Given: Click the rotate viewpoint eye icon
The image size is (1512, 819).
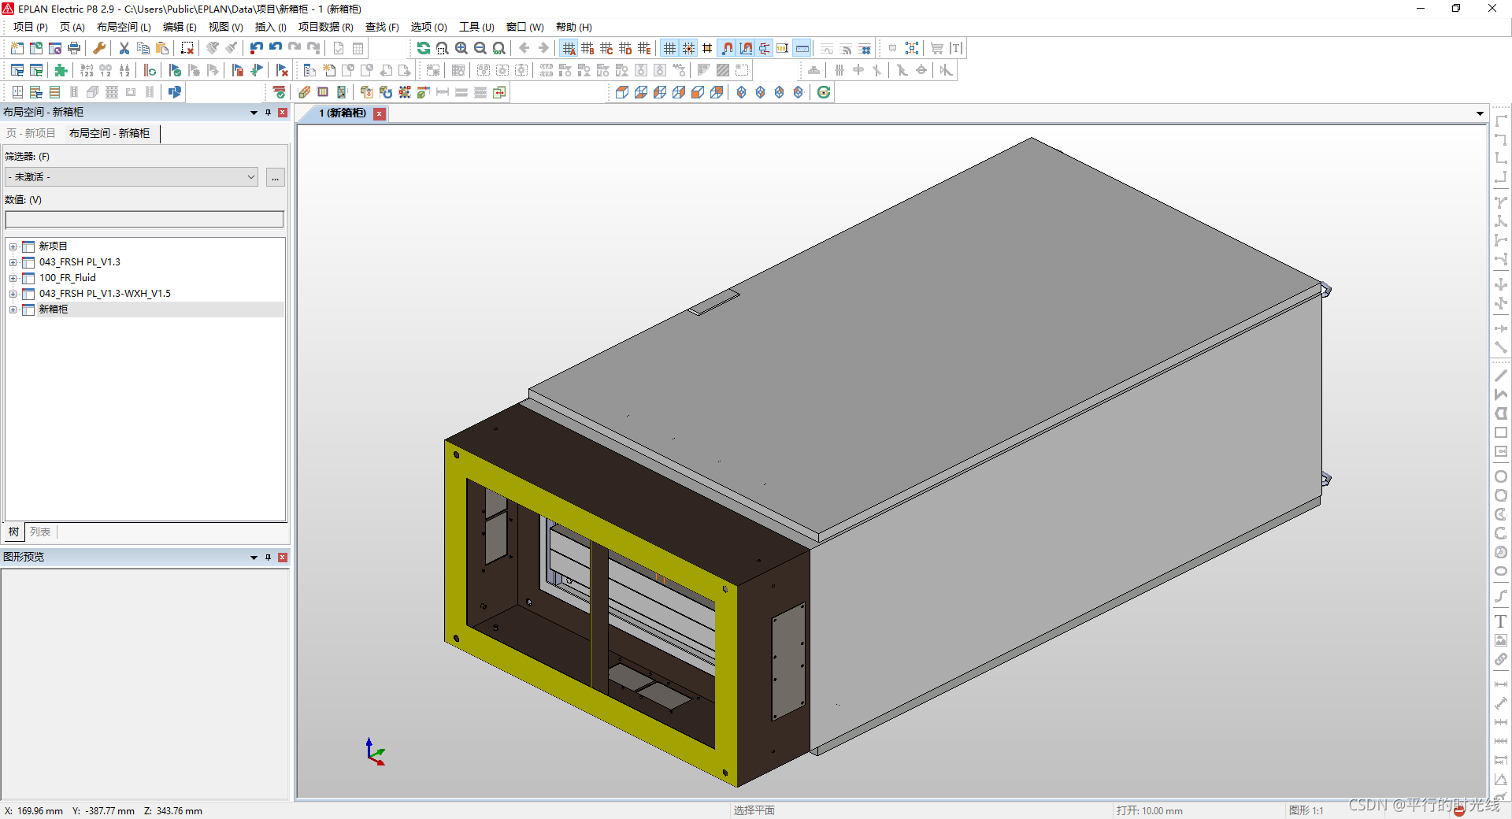Looking at the screenshot, I should tap(824, 92).
